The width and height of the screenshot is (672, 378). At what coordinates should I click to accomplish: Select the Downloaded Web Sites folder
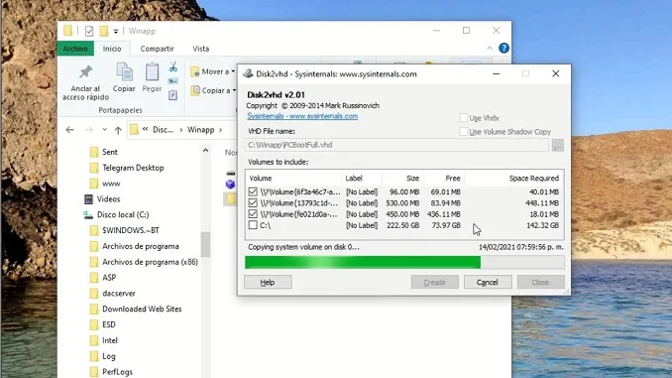point(142,309)
